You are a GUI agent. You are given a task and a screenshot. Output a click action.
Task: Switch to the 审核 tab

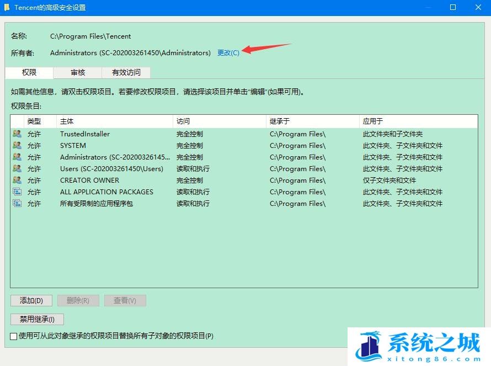[78, 73]
